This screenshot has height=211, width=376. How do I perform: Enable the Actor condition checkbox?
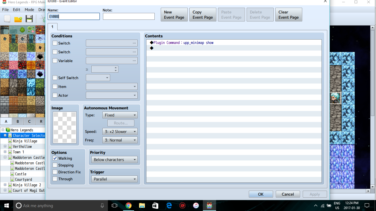tap(55, 95)
